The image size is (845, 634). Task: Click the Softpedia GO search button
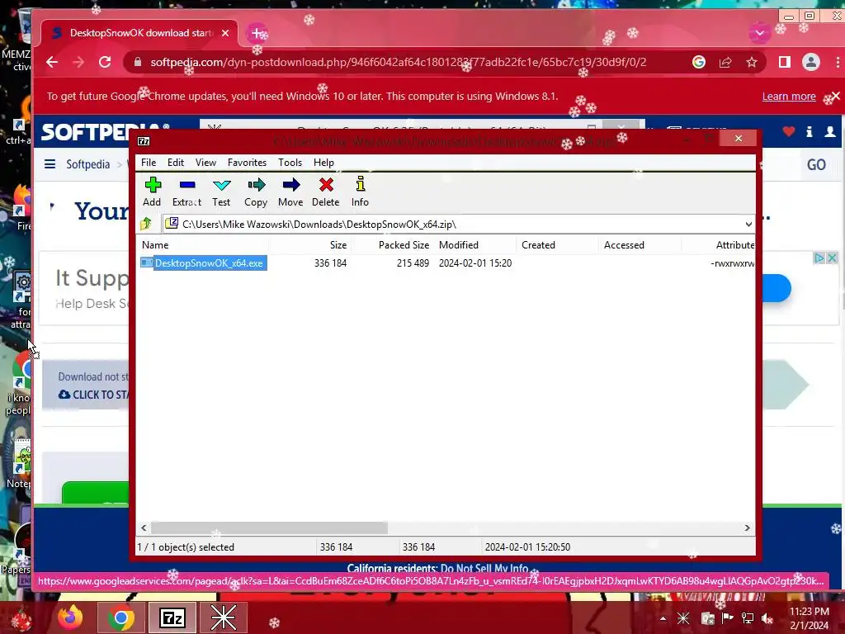pyautogui.click(x=816, y=164)
